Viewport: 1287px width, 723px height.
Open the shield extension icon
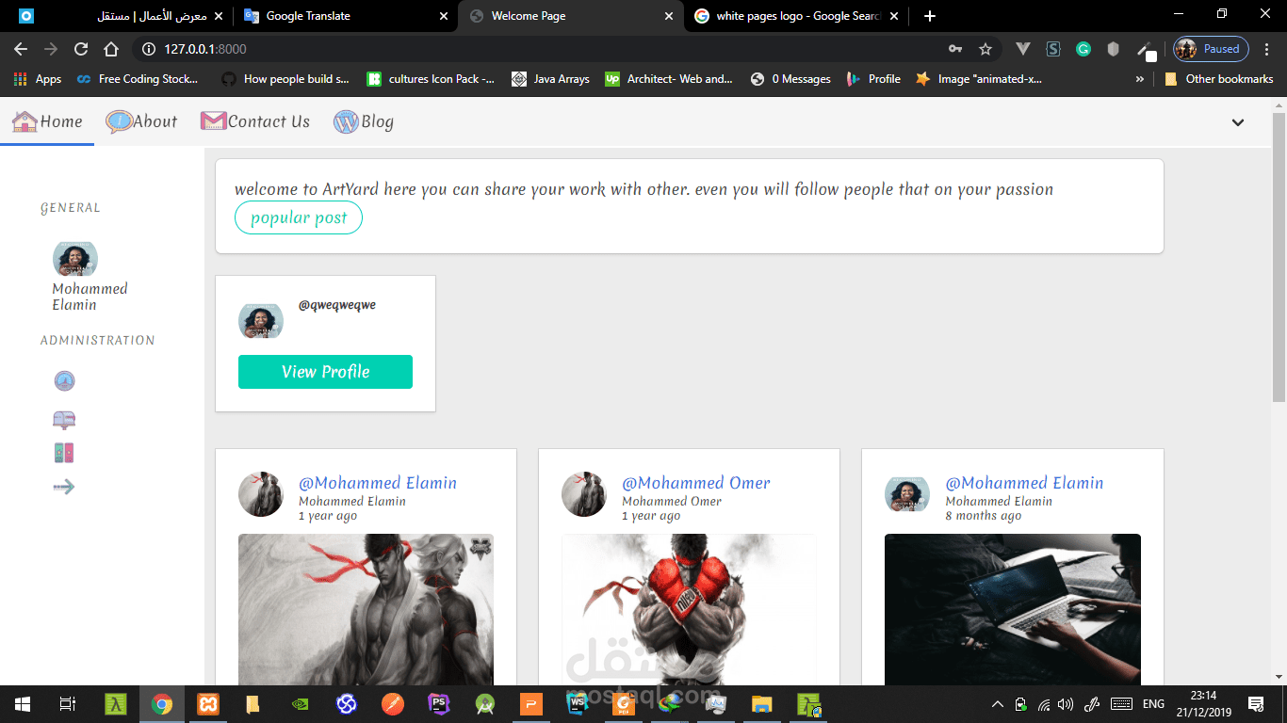pyautogui.click(x=1114, y=49)
